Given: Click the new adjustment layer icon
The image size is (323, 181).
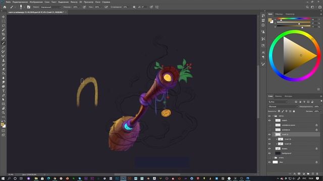Looking at the screenshot, I should pyautogui.click(x=304, y=174).
